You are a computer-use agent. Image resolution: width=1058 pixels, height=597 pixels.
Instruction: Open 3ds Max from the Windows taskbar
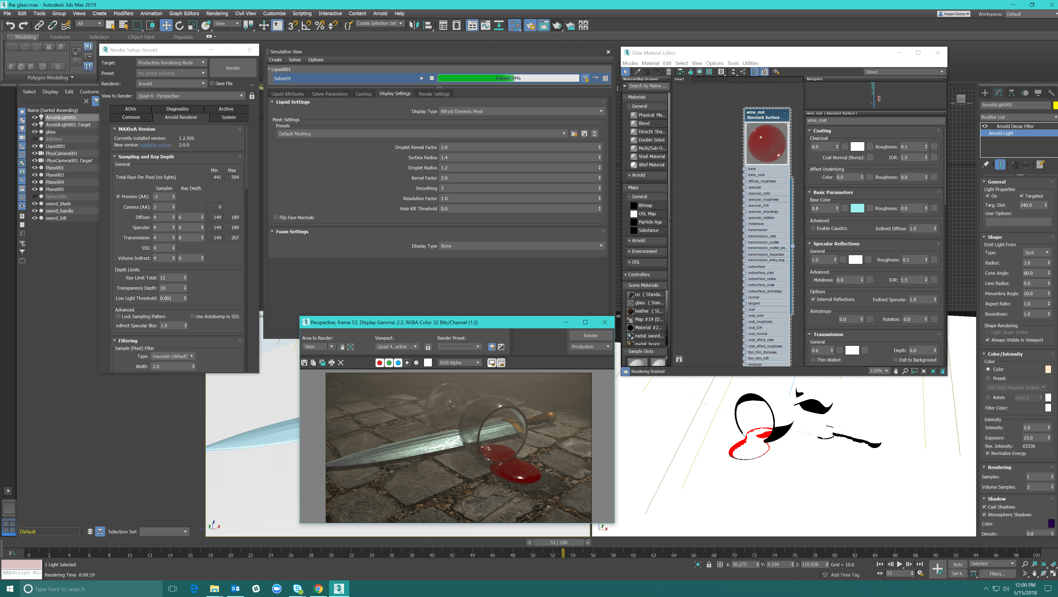click(339, 588)
